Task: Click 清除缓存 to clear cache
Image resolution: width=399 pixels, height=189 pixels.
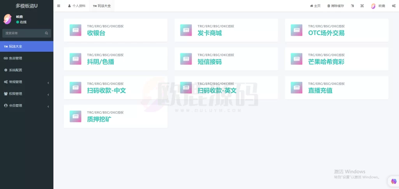Action: click(335, 6)
